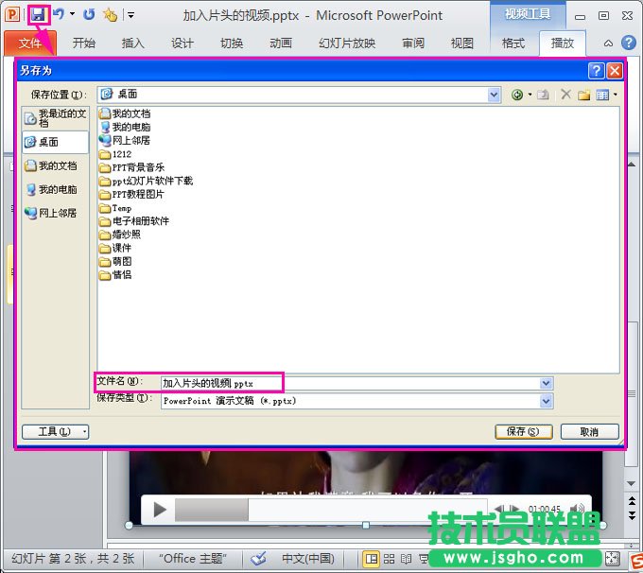Expand the 保存位置 location dropdown
The height and width of the screenshot is (573, 643).
click(495, 95)
